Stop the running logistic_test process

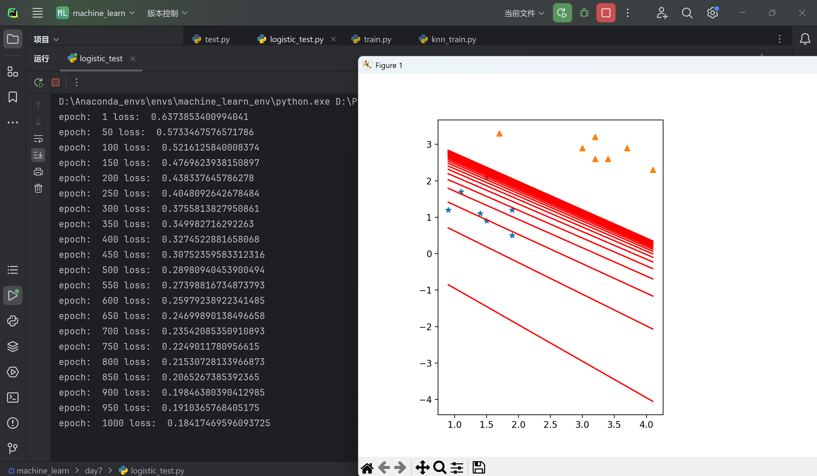coord(56,82)
